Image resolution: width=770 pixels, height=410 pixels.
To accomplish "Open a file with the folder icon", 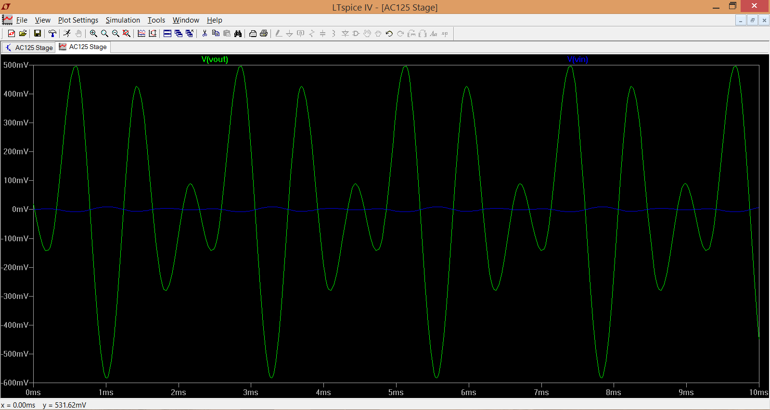I will (23, 33).
